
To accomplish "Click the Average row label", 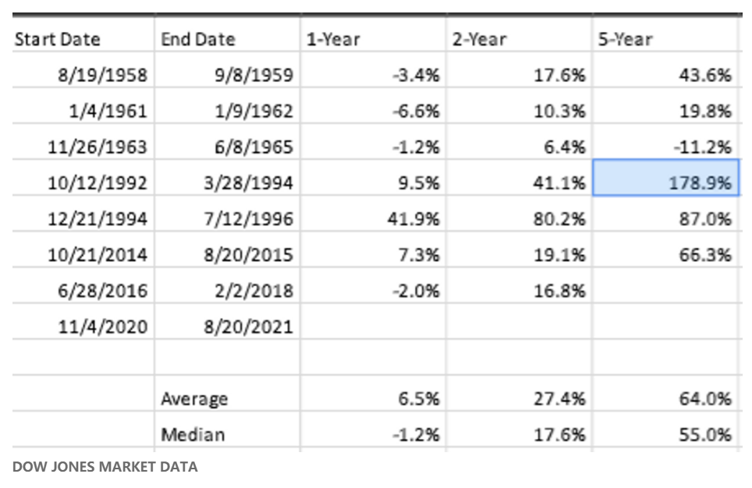I will [194, 399].
